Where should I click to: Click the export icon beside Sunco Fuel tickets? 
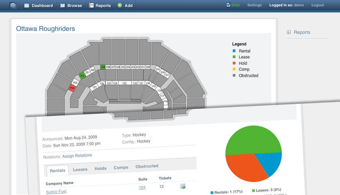point(183,186)
